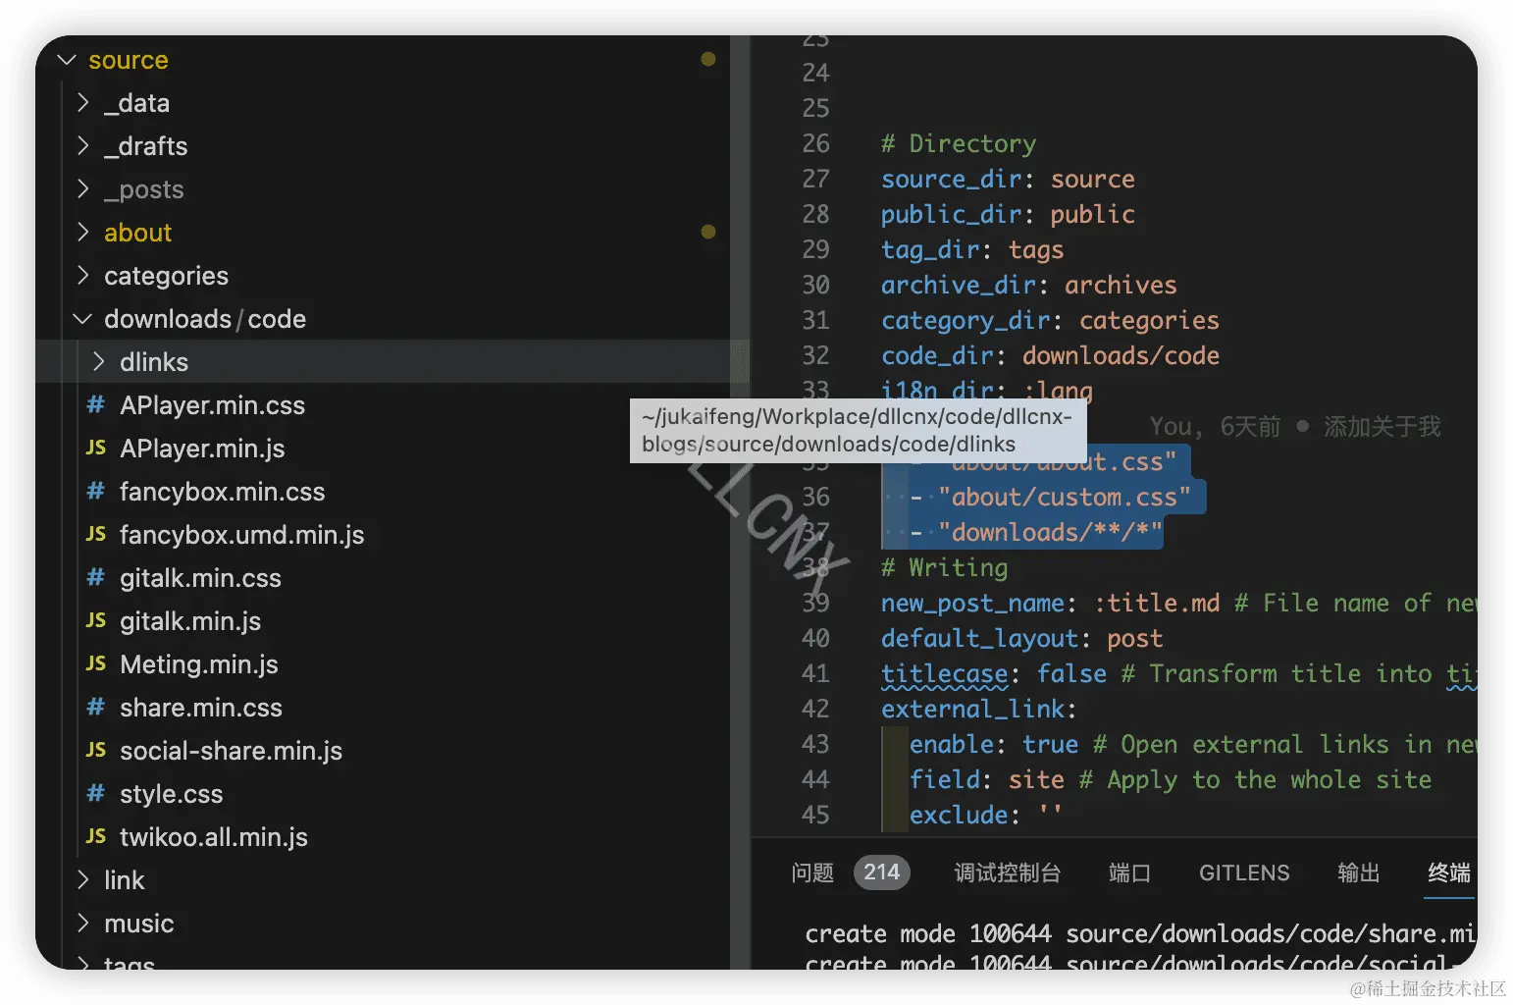This screenshot has width=1513, height=1005.
Task: Expand the _data folder chevron
Action: (83, 103)
